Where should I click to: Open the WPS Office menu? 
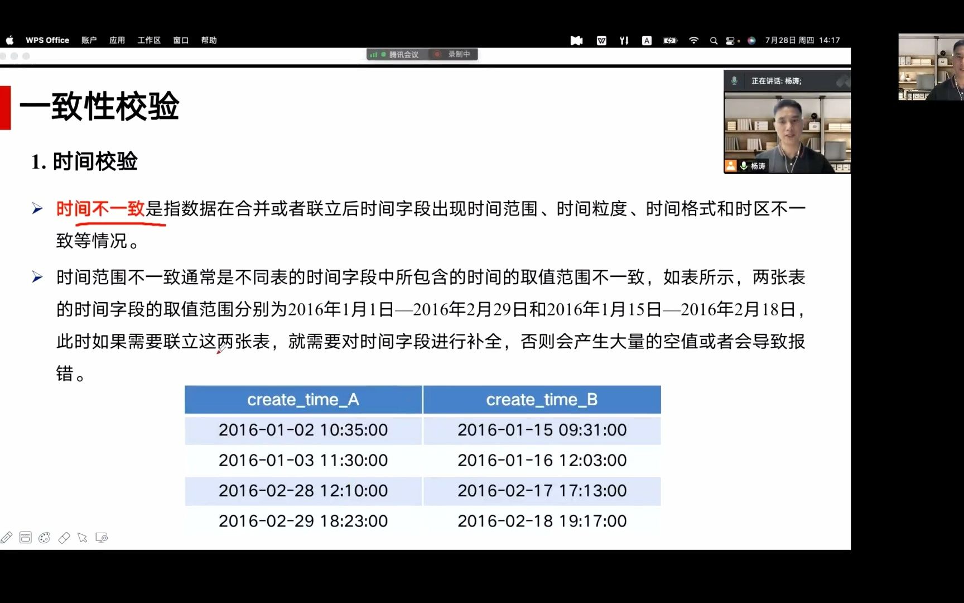[47, 40]
